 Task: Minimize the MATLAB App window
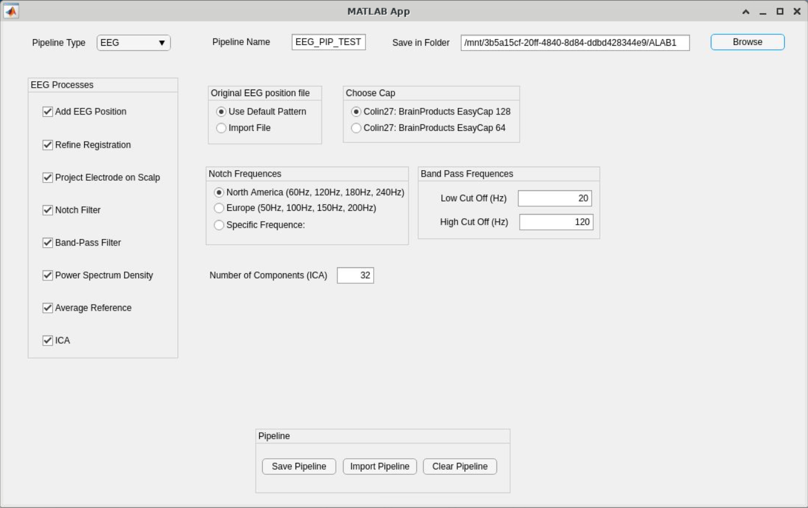tap(763, 12)
